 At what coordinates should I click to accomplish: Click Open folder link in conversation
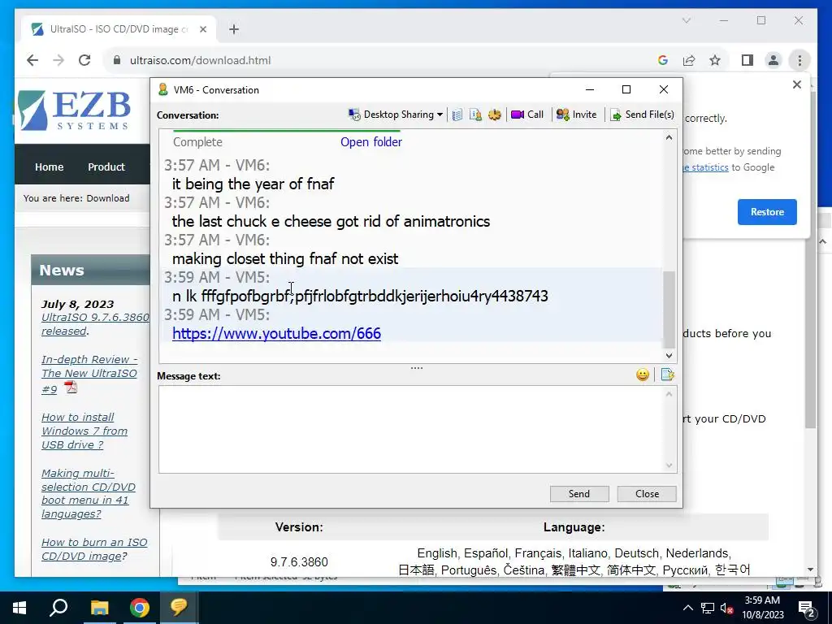(371, 142)
